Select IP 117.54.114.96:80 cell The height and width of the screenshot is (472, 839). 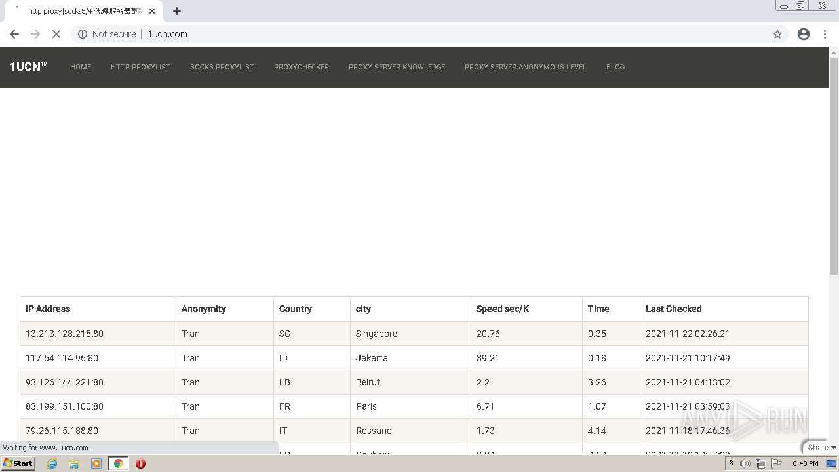98,358
